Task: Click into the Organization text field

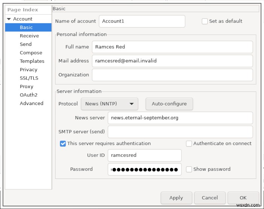Action: point(172,75)
